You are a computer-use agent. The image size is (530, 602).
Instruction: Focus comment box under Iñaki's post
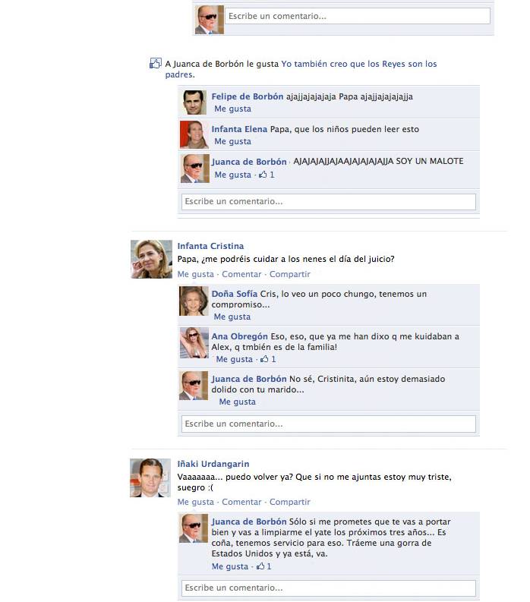point(329,588)
